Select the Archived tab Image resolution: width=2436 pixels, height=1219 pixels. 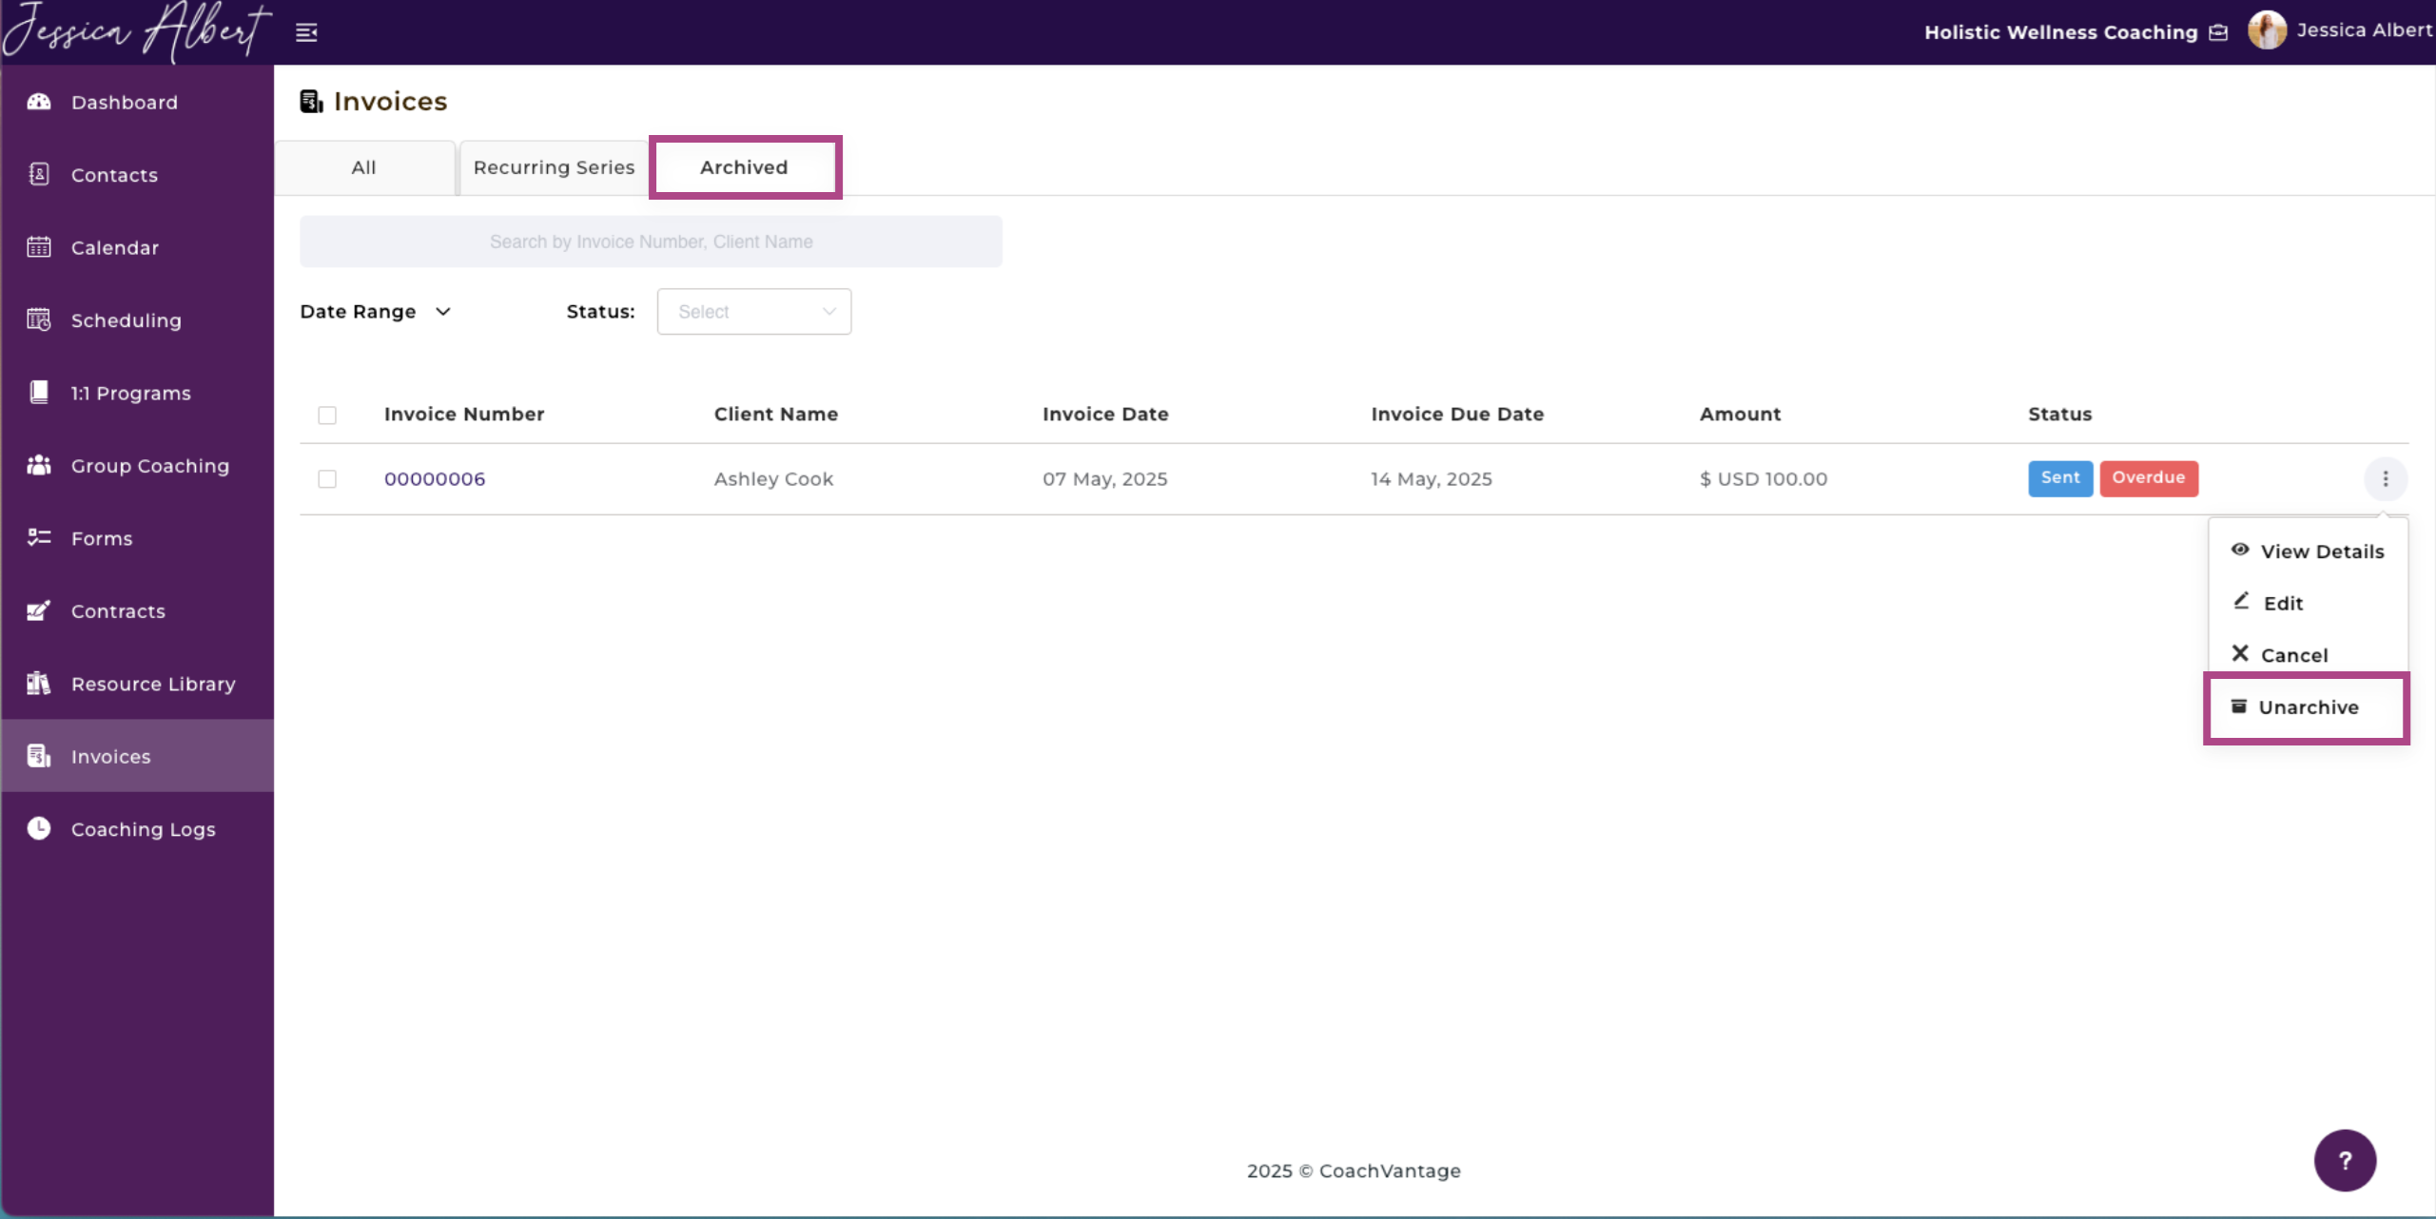coord(745,167)
